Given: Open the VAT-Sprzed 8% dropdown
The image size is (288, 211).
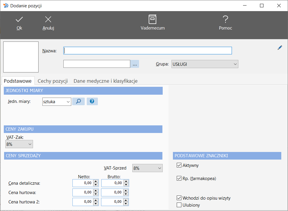Looking at the screenshot, I should [148, 168].
